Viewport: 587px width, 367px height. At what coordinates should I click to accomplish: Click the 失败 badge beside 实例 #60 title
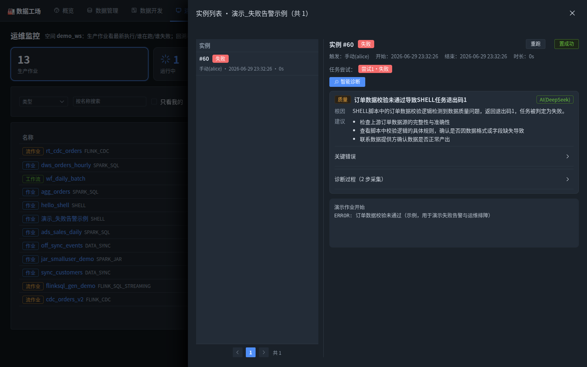pos(366,44)
